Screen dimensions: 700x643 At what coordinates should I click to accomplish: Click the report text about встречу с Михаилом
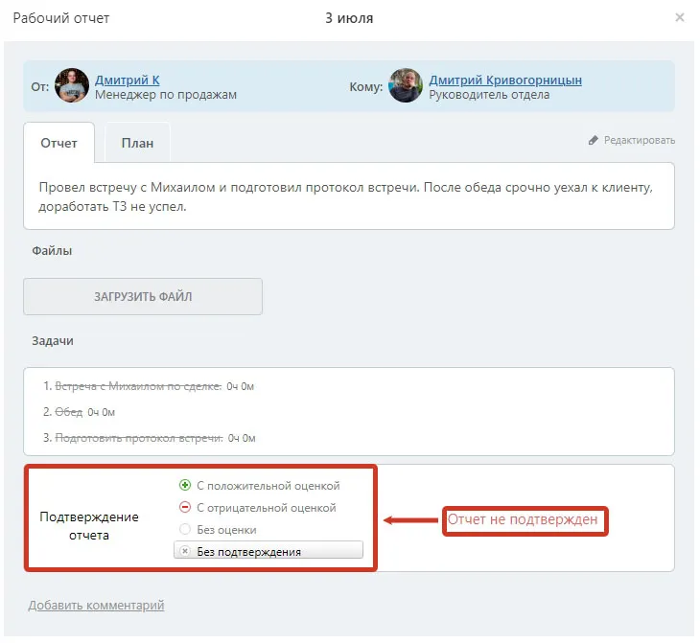click(346, 196)
